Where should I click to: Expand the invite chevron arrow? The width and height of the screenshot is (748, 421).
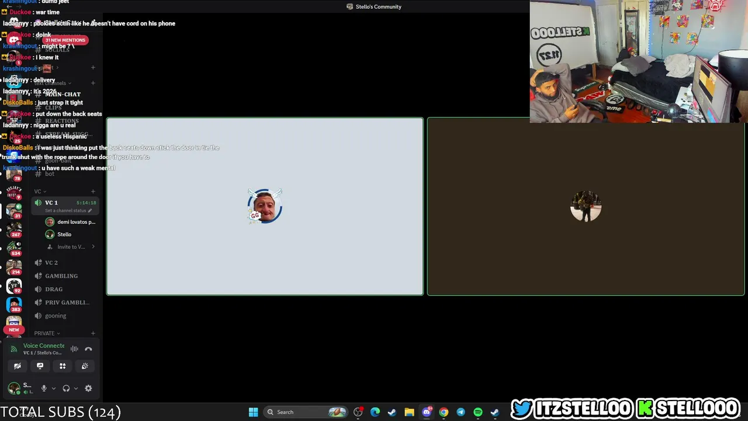(x=93, y=247)
